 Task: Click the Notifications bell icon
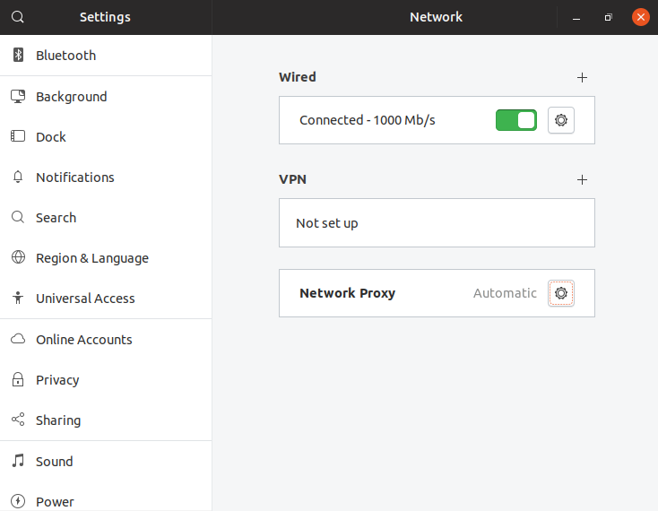pyautogui.click(x=18, y=177)
